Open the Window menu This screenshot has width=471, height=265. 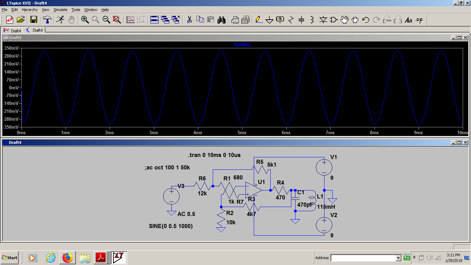[91, 10]
